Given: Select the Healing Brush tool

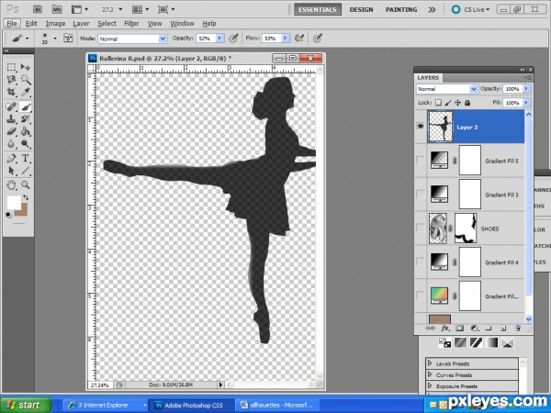Looking at the screenshot, I should [x=11, y=106].
